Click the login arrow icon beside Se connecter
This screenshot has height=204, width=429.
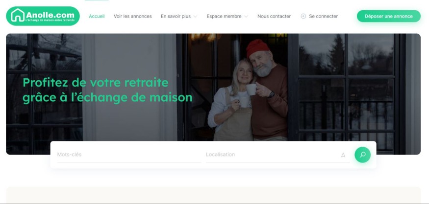coord(303,16)
